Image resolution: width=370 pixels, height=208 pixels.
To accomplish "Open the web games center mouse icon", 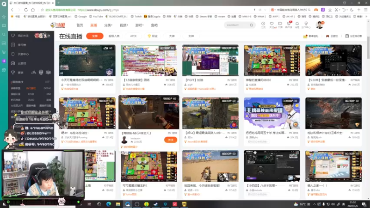I will (x=13, y=54).
